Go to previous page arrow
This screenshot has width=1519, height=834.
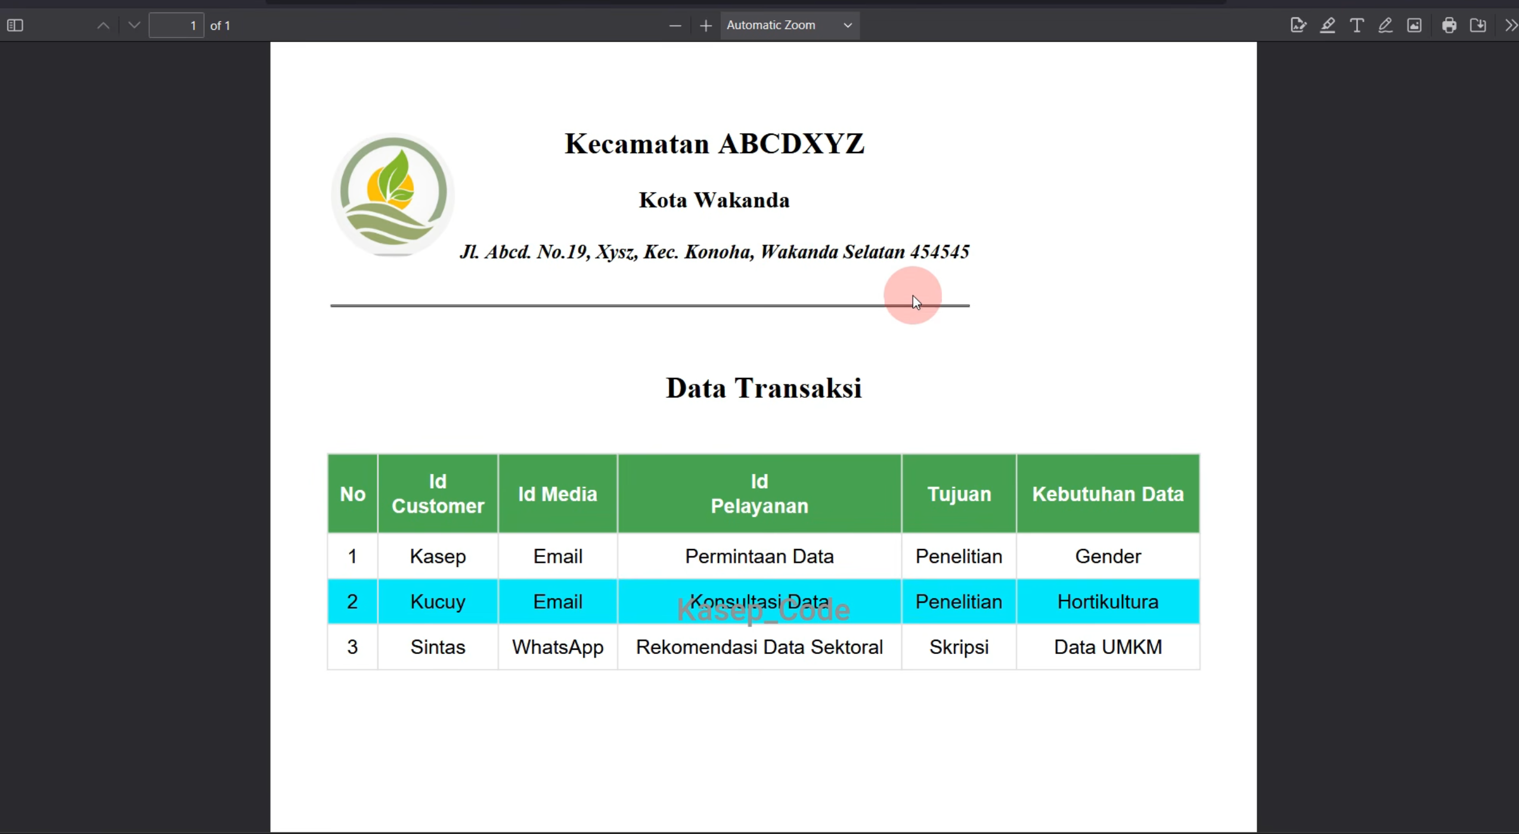point(103,26)
